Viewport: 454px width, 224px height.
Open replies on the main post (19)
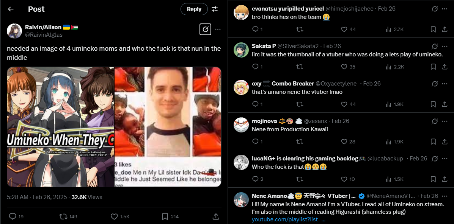[x=16, y=216]
